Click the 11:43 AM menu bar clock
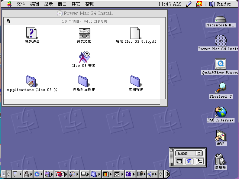 pos(169,4)
